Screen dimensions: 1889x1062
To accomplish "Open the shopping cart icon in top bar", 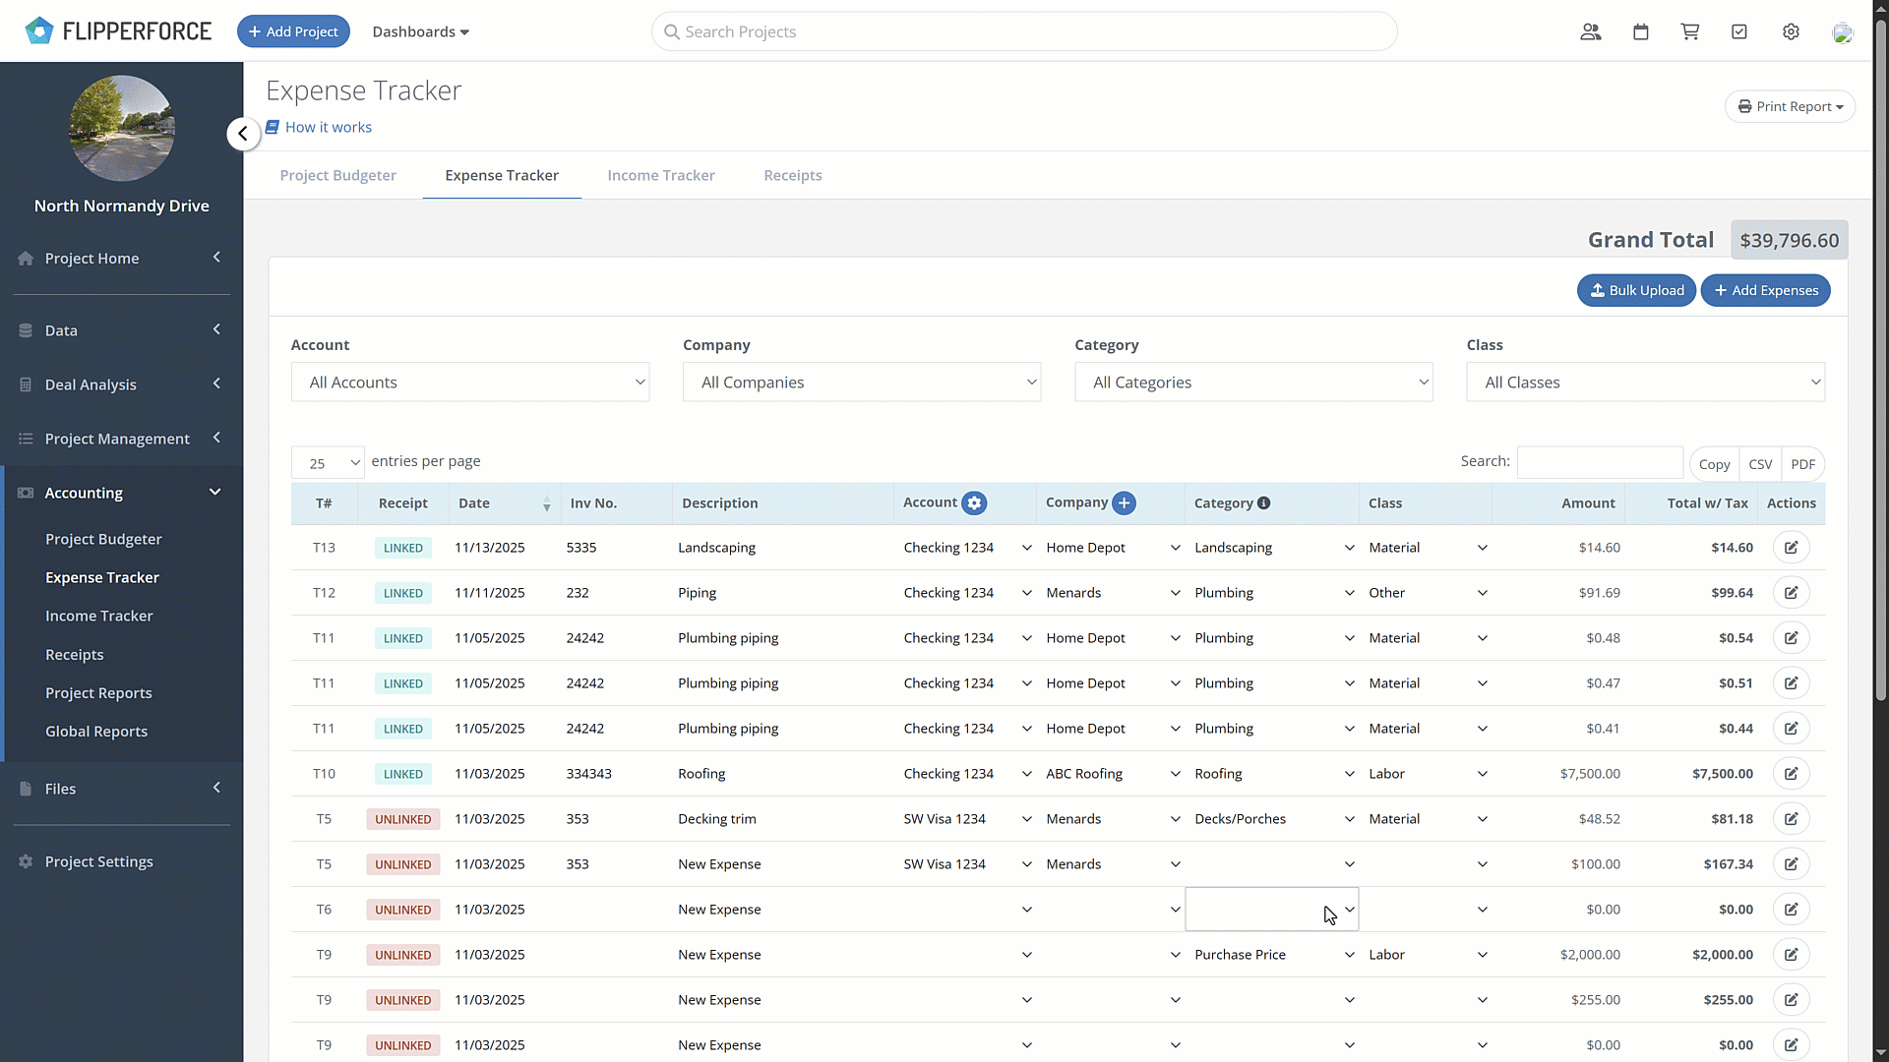I will click(x=1689, y=30).
